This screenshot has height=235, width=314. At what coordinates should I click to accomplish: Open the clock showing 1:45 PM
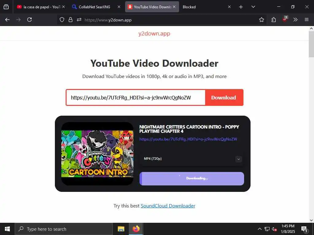point(288,229)
